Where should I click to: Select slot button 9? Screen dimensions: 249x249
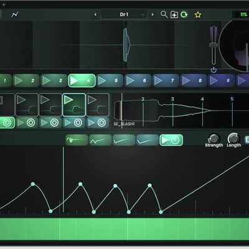[222, 80]
